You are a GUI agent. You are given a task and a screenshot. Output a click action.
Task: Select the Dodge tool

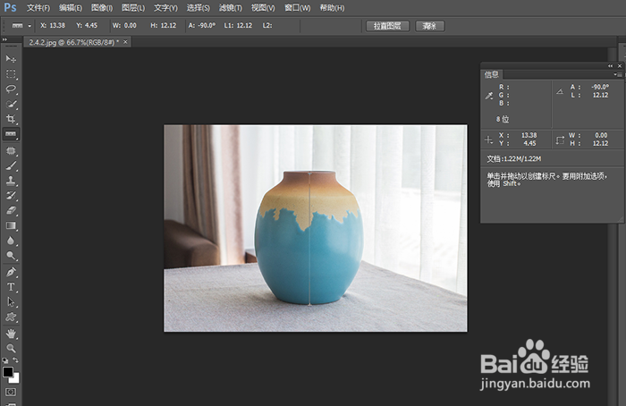click(x=11, y=256)
